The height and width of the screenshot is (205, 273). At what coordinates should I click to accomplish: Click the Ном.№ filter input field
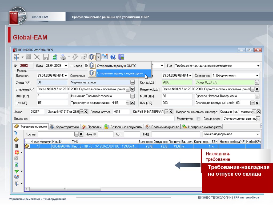[106, 134]
